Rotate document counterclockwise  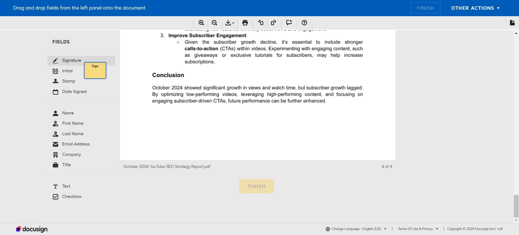click(261, 23)
